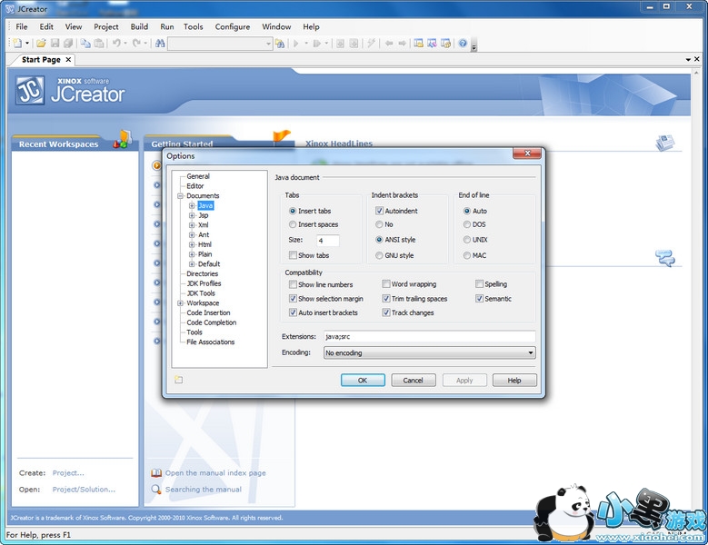This screenshot has width=708, height=545.
Task: Click the Create Project... link
Action: 68,473
